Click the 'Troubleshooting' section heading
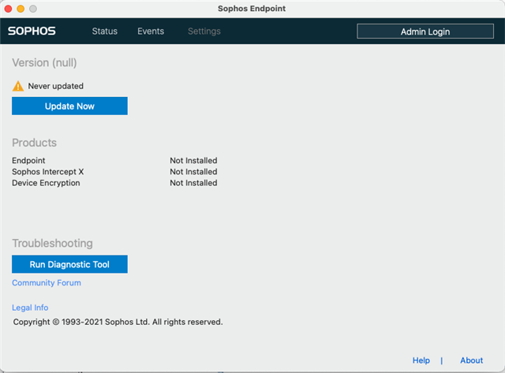 point(53,244)
